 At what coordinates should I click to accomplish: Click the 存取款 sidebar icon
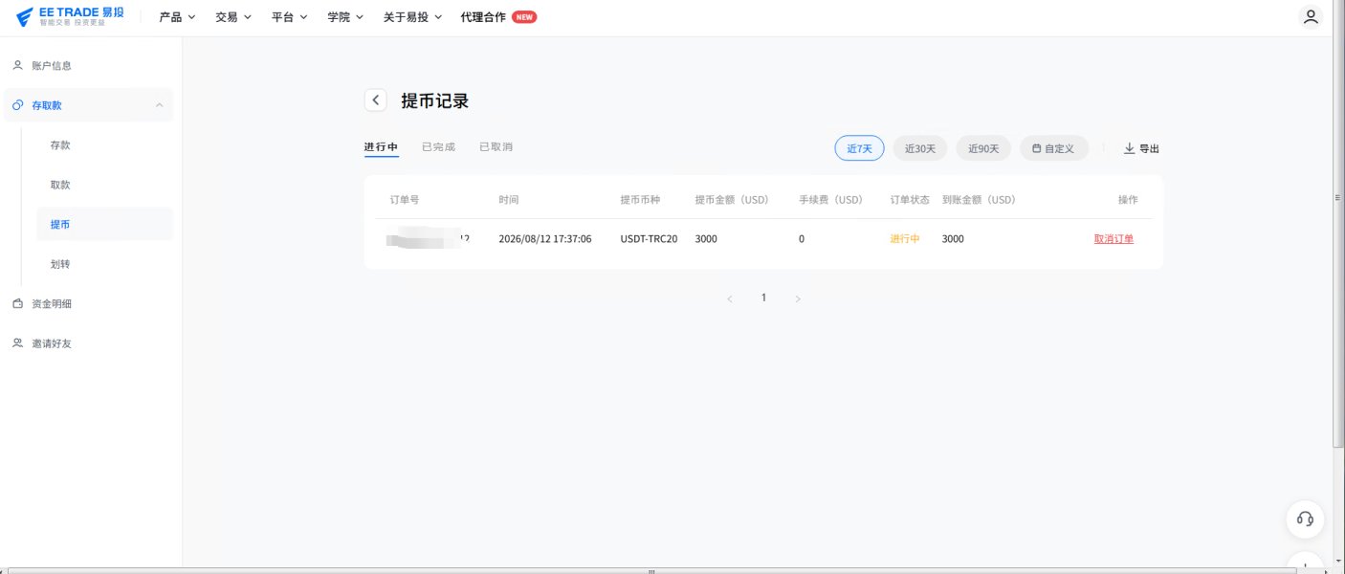[17, 105]
